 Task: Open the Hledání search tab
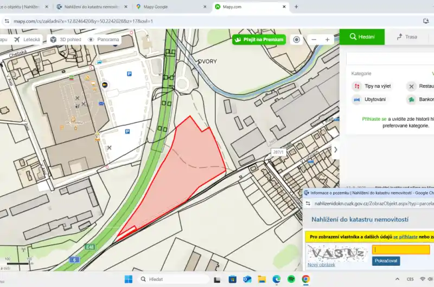point(362,37)
